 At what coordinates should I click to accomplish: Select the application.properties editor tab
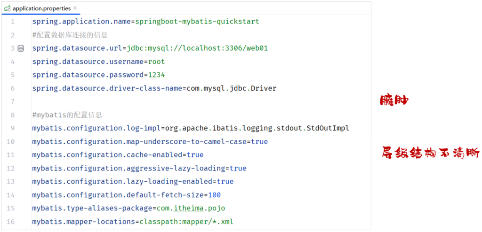coord(41,8)
